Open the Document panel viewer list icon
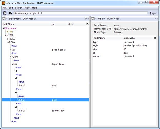 4,19
